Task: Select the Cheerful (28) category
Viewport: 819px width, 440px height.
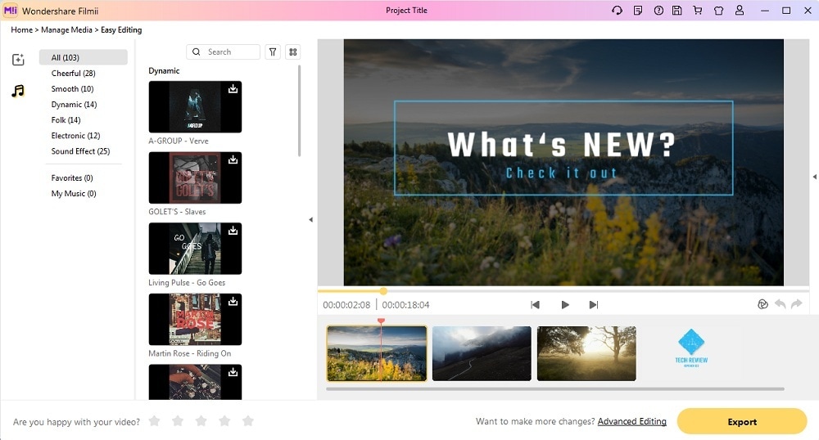Action: [x=73, y=73]
